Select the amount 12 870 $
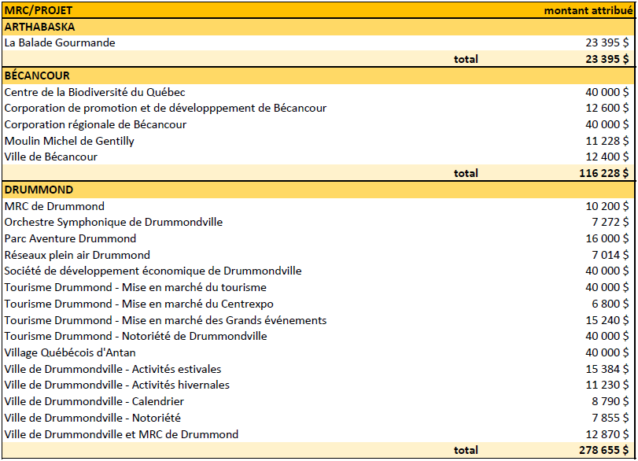 point(607,434)
